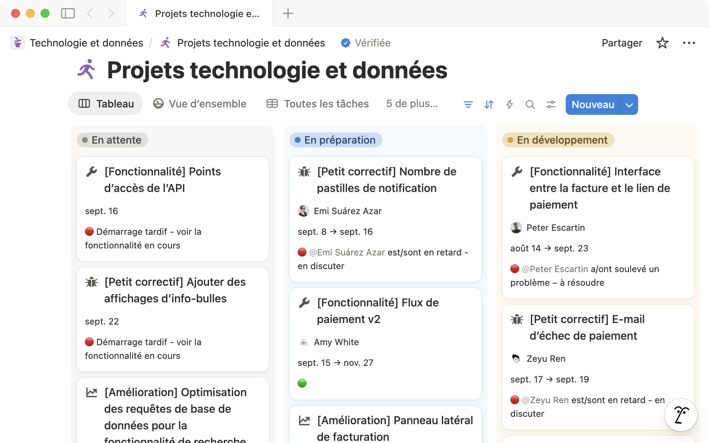This screenshot has width=709, height=443.
Task: Open search with the magnifying glass icon
Action: (530, 104)
